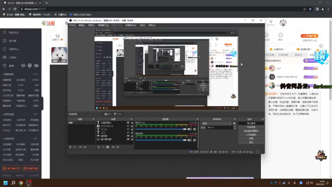Screen dimensions: 332x187
Task: Toggle visibility of the 抖音网易云 source
Action: coord(128,123)
